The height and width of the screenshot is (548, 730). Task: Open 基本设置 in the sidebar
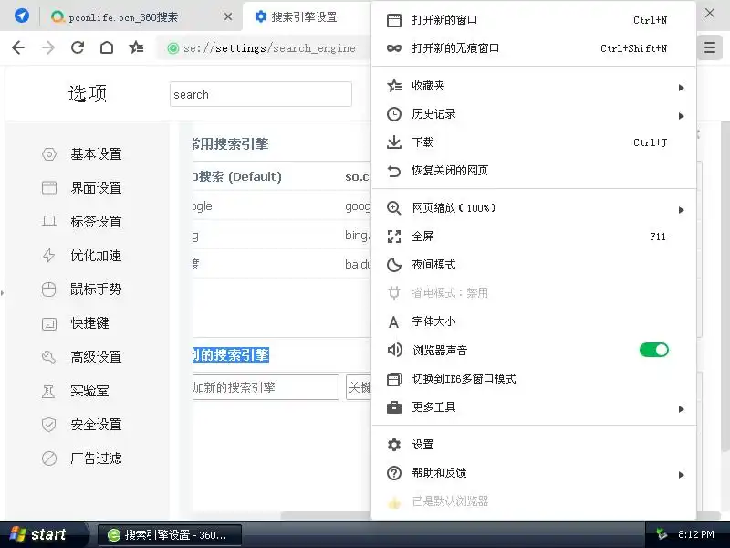(x=96, y=154)
